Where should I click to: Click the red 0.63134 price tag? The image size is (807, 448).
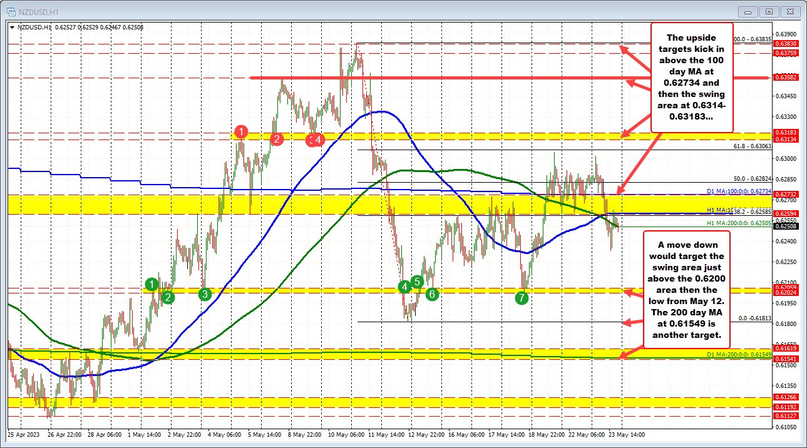pyautogui.click(x=786, y=140)
